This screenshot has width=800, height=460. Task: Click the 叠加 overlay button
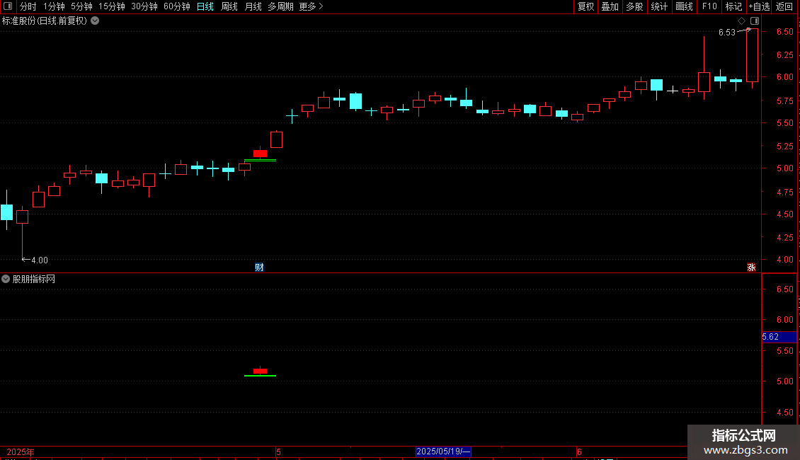pos(610,6)
